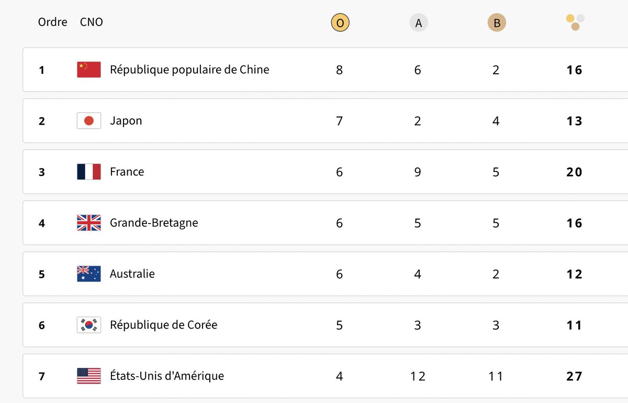Viewport: 628px width, 403px height.
Task: Select the Grande-Bretagne country name
Action: [154, 223]
